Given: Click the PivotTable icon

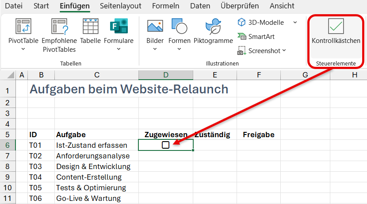Looking at the screenshot, I should pos(23,27).
